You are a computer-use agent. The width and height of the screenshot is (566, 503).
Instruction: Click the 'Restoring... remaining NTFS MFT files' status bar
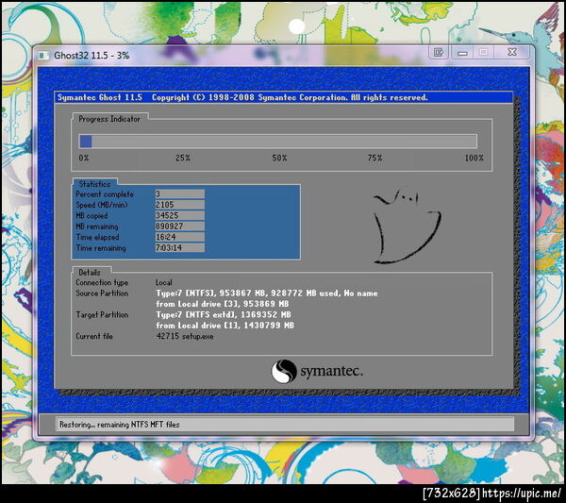coord(285,425)
